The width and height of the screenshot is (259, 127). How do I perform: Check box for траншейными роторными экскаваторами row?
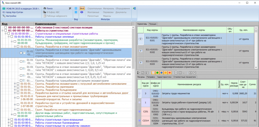click(21, 81)
